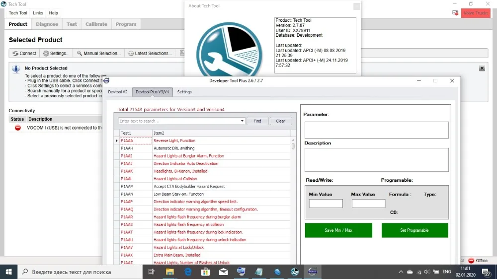This screenshot has height=279, width=497.
Task: Click the Find button
Action: [x=257, y=121]
